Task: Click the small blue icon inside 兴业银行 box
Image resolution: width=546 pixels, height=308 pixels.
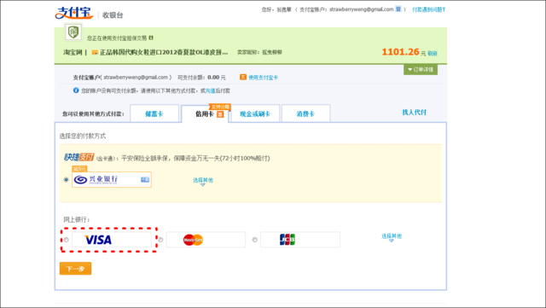Action: pos(145,179)
